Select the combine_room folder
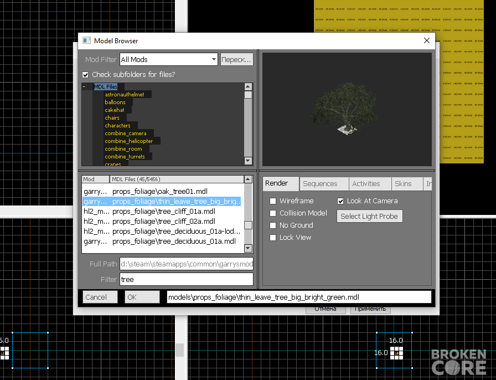Viewport: 496px width, 380px height. tap(123, 149)
